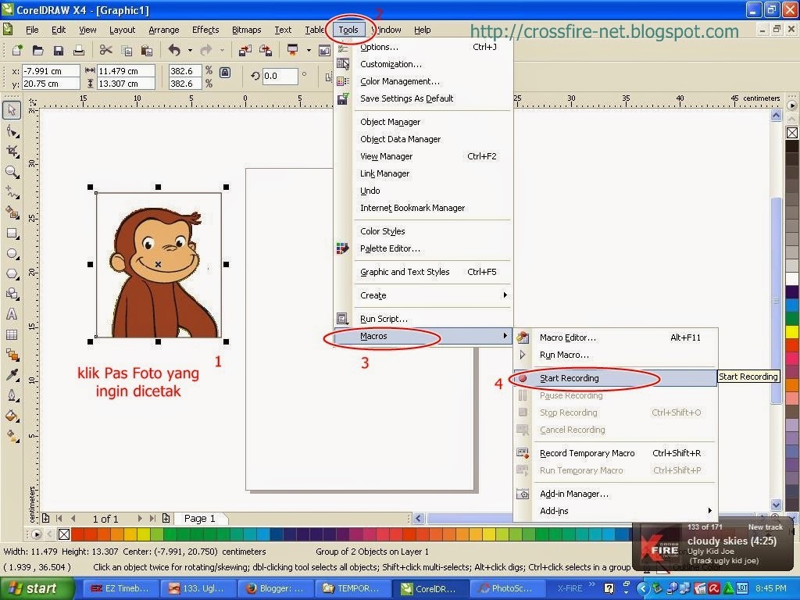Switch to the Page 1 tab
Image resolution: width=800 pixels, height=600 pixels.
pyautogui.click(x=199, y=519)
